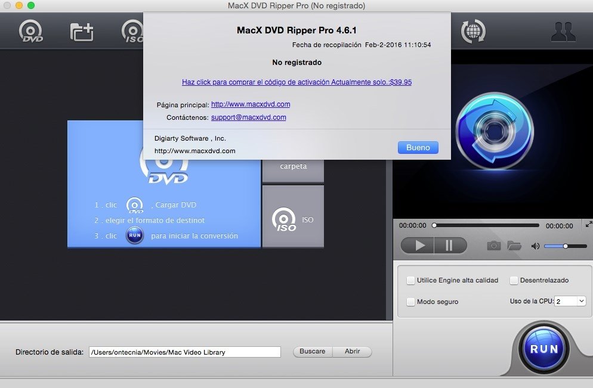The height and width of the screenshot is (388, 593).
Task: Enable the Desentrelazado checkbox
Action: [x=514, y=280]
